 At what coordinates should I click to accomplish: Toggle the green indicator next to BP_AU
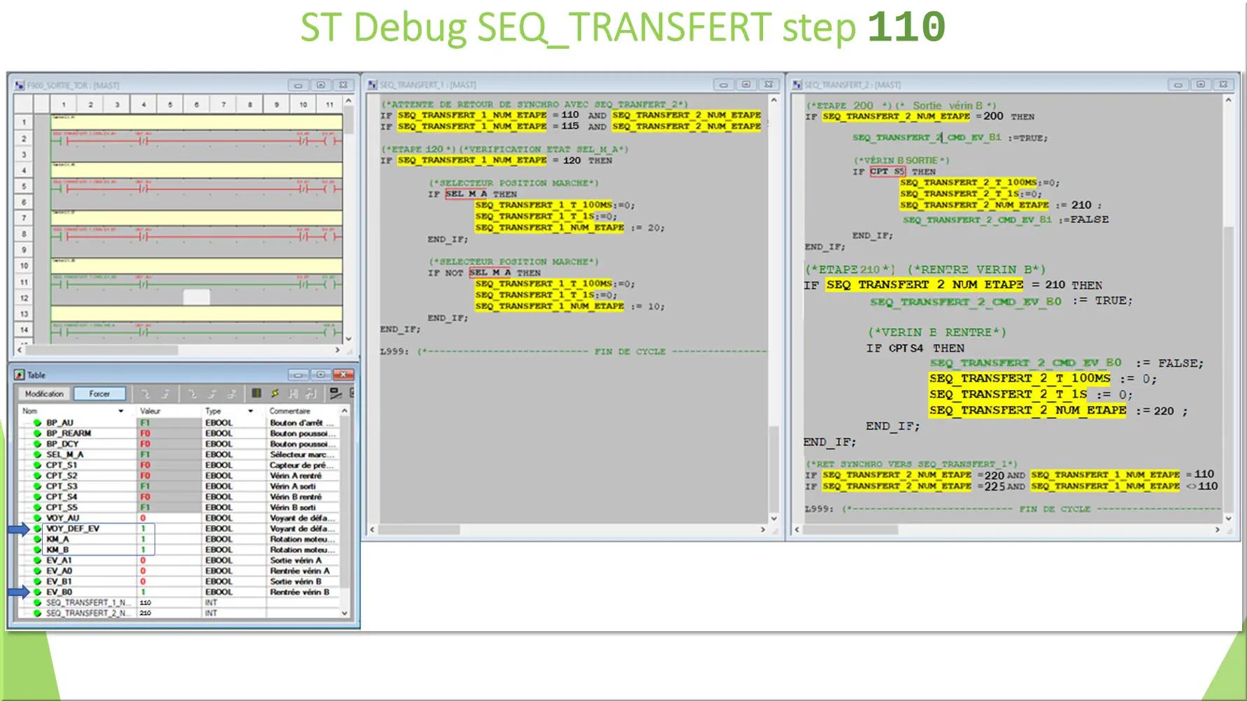(x=38, y=422)
